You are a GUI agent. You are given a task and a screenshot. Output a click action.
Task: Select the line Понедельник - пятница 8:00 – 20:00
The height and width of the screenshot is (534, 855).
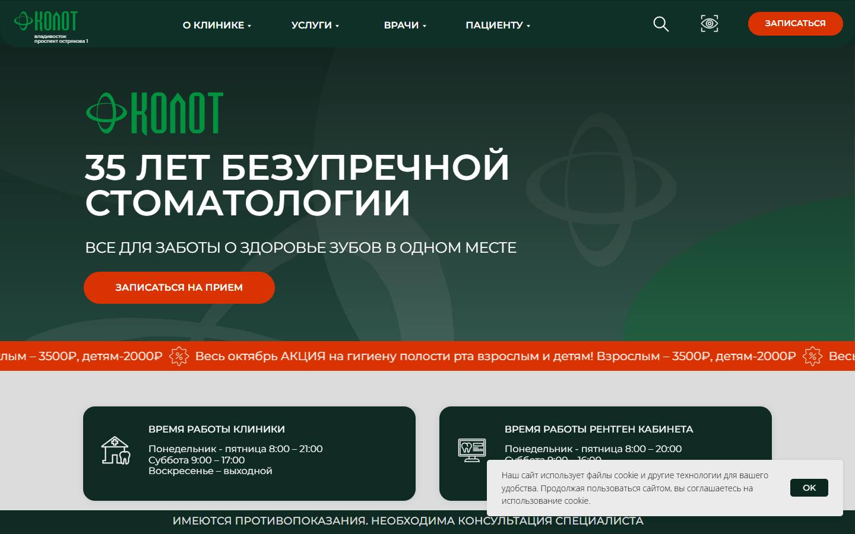(x=593, y=449)
